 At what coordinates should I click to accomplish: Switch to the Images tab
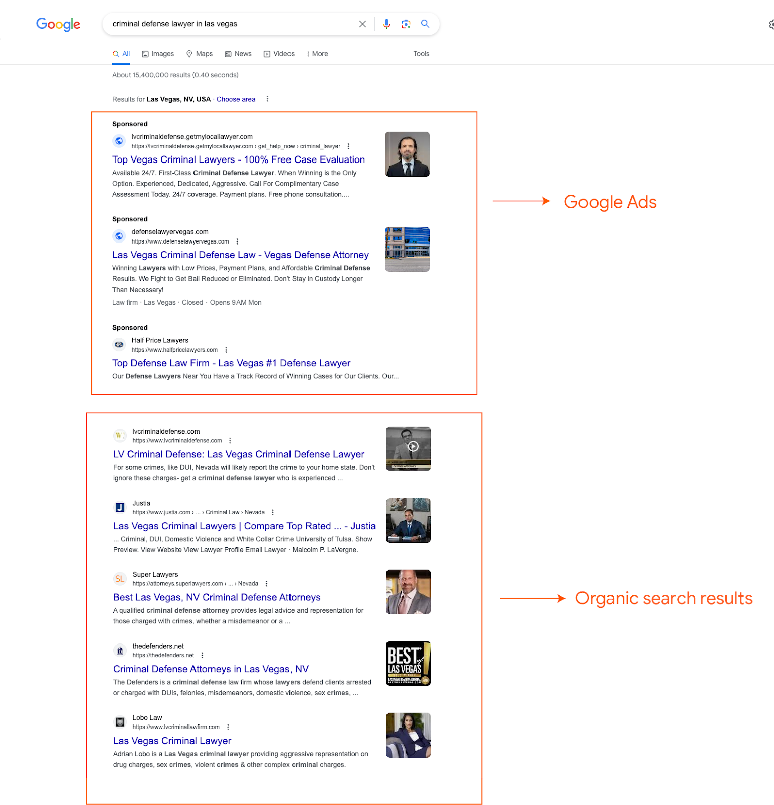158,54
